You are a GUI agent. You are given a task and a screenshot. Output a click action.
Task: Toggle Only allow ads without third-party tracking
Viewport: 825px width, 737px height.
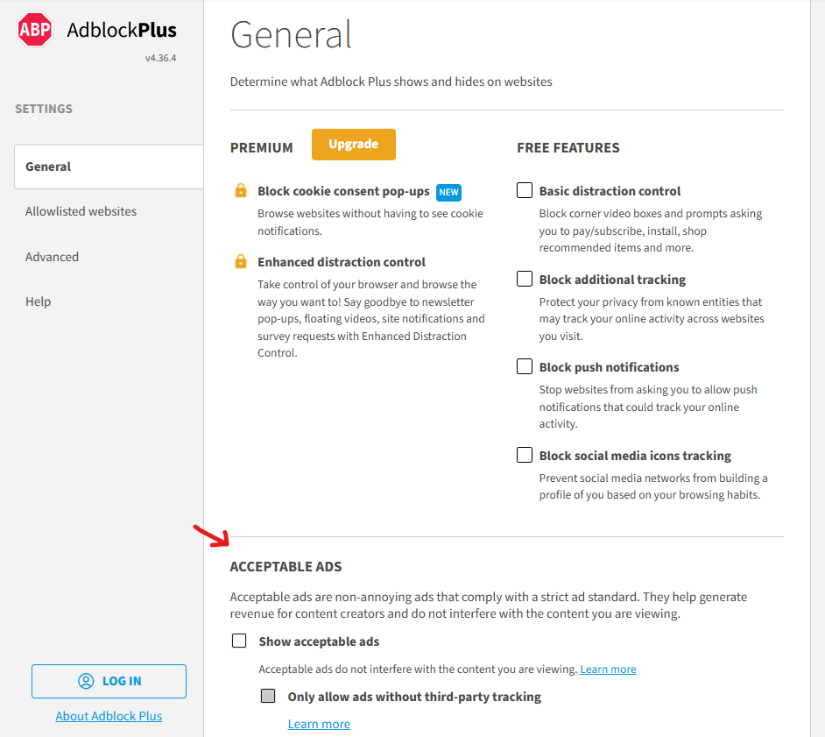[x=267, y=695]
